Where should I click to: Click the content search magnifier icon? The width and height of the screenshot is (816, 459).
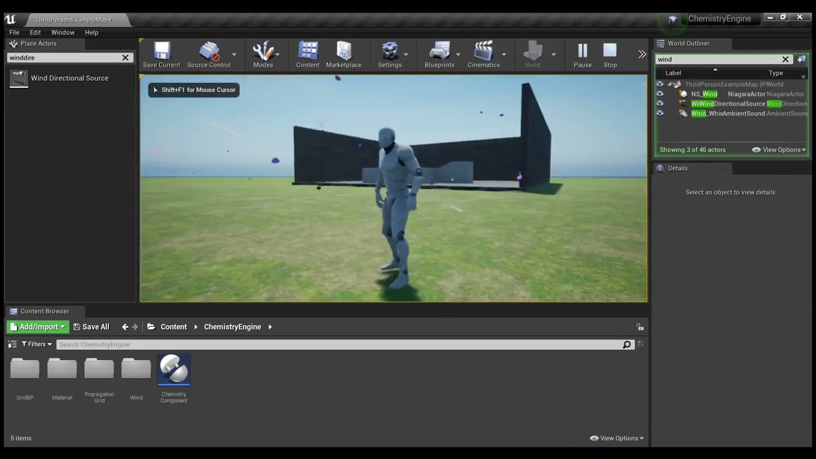pyautogui.click(x=627, y=344)
